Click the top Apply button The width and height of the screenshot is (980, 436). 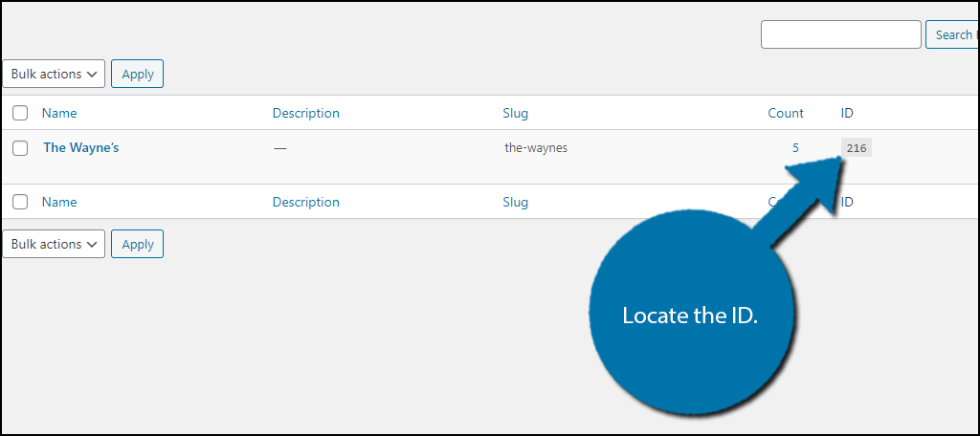point(138,74)
